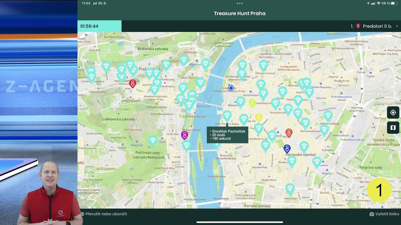Open diamond marker just below purple team pin
This screenshot has width=401, height=225.
point(187,146)
